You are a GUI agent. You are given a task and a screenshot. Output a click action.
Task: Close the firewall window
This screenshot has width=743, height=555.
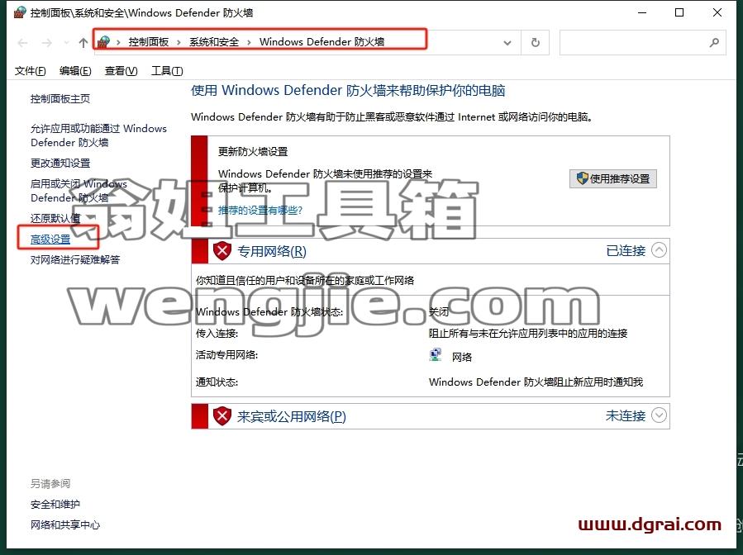(717, 12)
